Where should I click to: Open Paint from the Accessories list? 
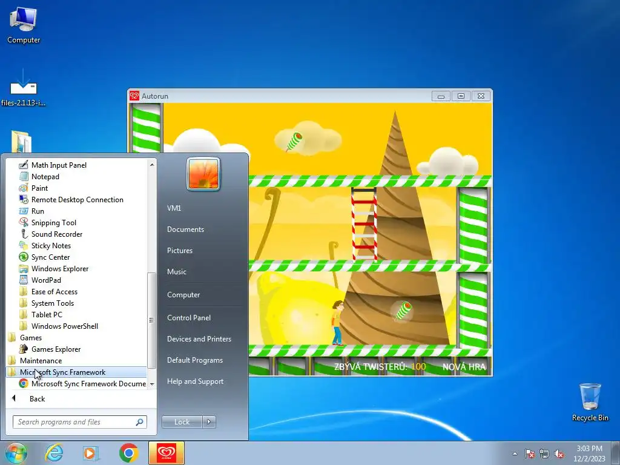[39, 188]
